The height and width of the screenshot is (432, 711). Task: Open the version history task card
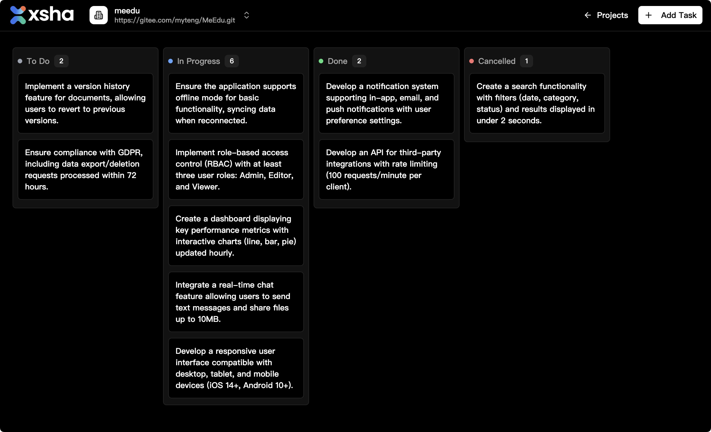[86, 103]
